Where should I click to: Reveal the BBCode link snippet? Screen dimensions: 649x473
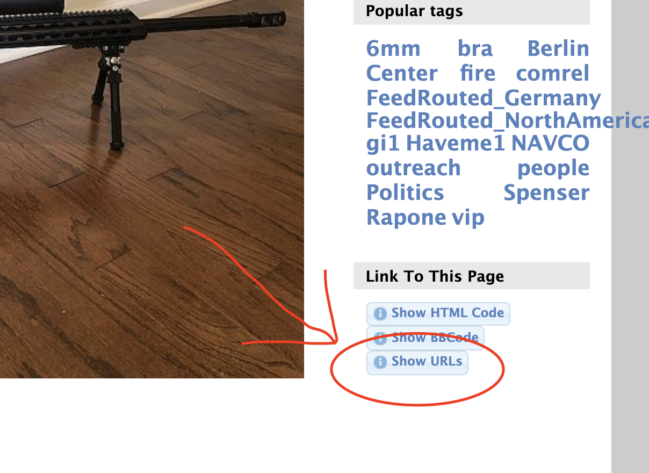[426, 338]
